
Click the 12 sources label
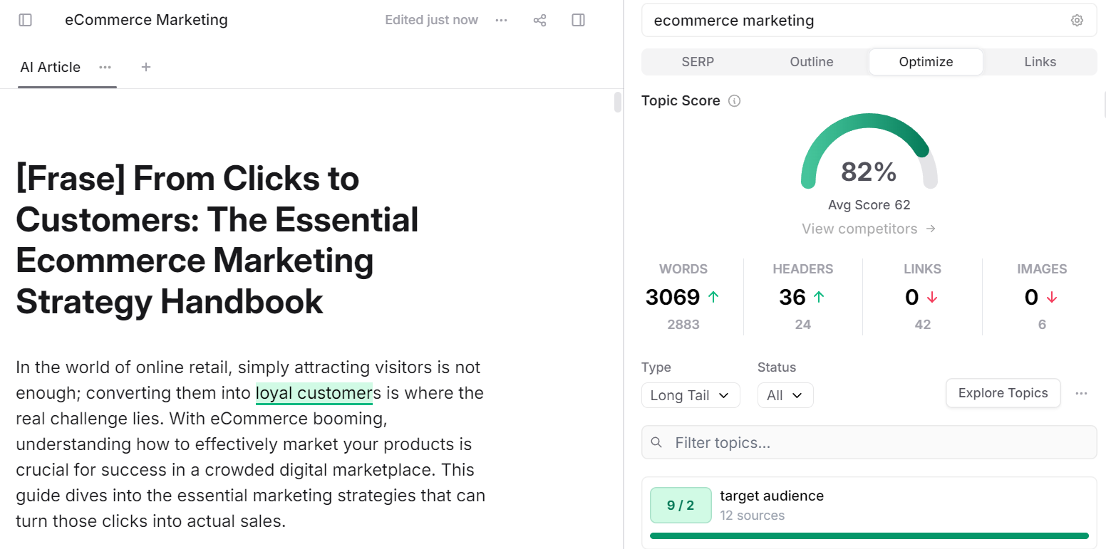[752, 516]
